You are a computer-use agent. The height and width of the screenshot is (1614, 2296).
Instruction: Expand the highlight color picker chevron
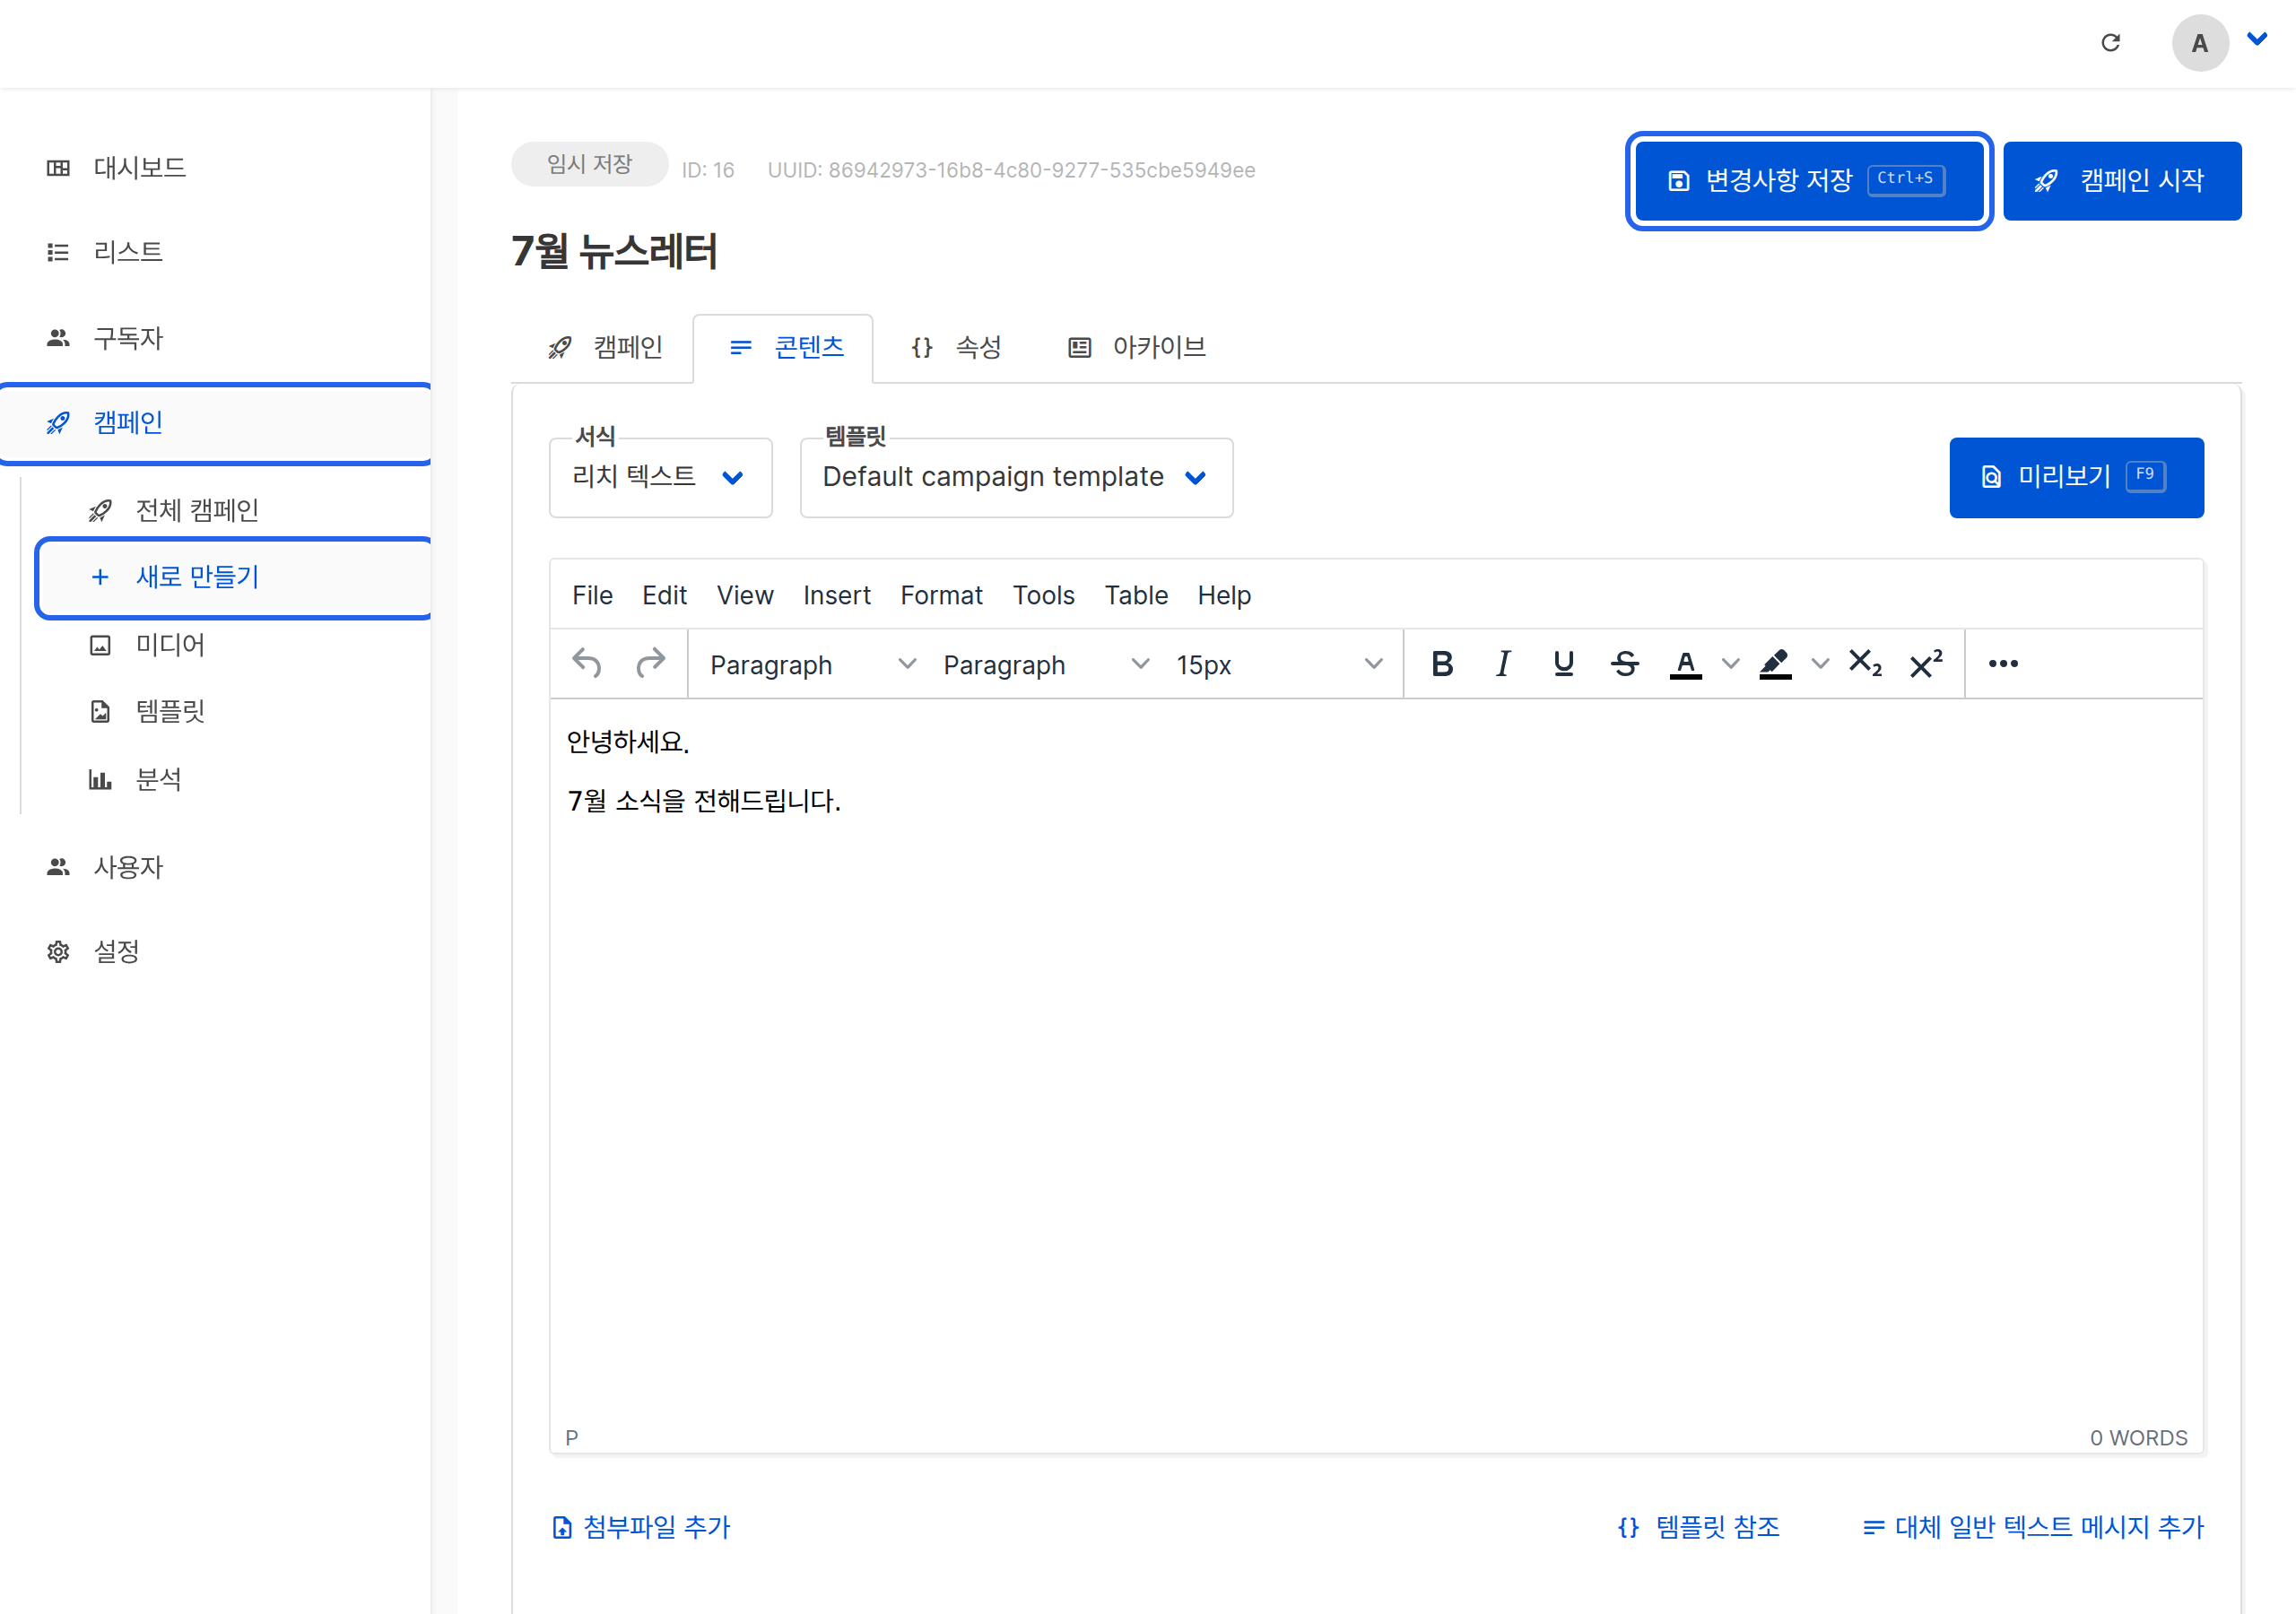coord(1820,663)
